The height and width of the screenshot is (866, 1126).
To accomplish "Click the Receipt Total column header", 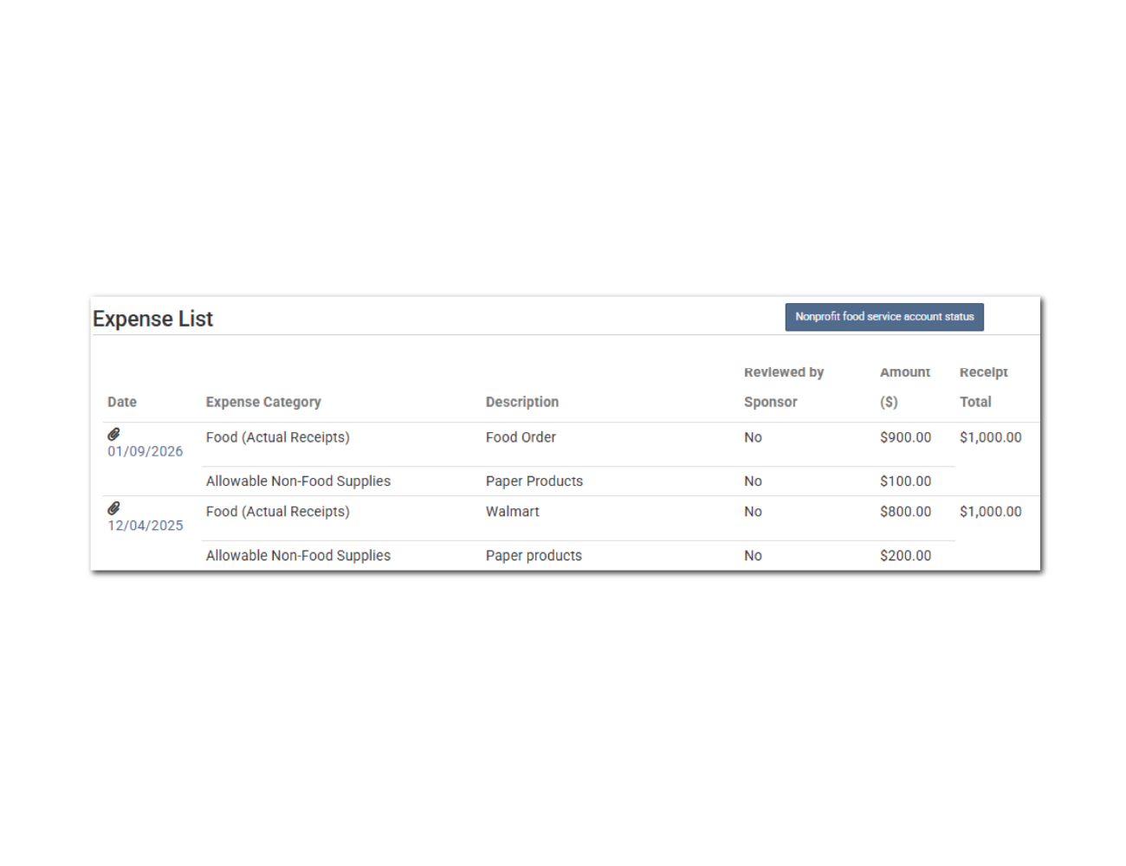I will tap(983, 387).
